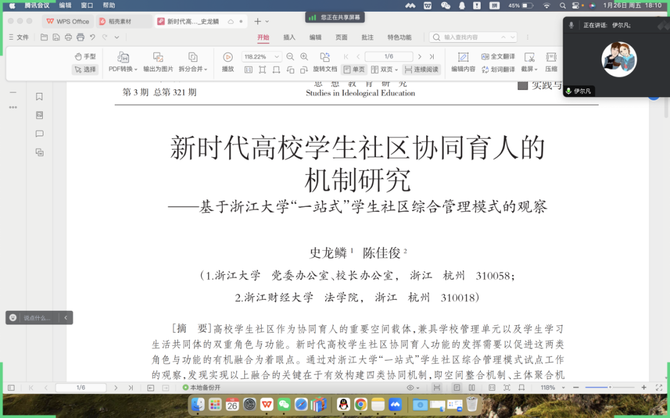The image size is (670, 418).
Task: Toggle 单页 single page view
Action: (x=354, y=69)
